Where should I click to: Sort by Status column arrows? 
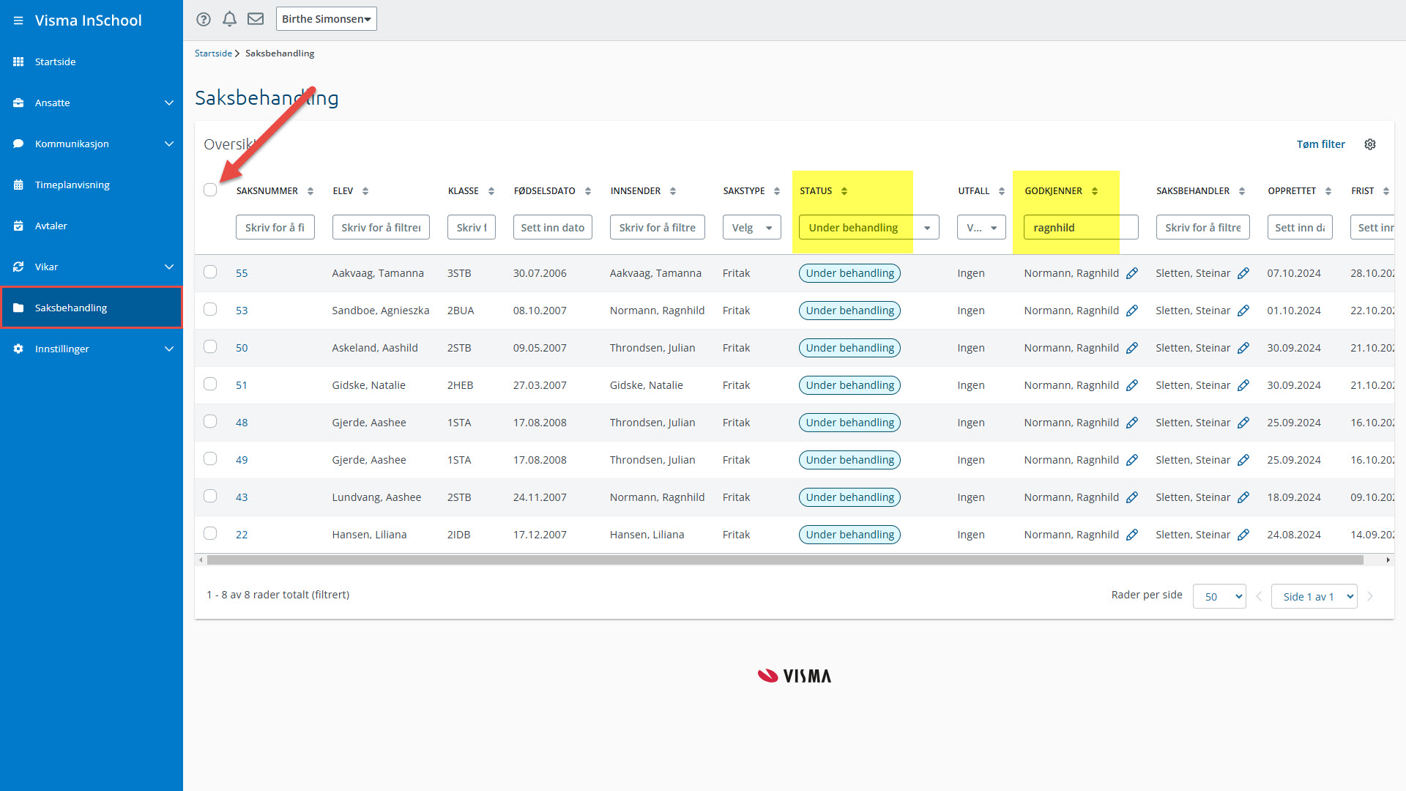[x=844, y=191]
